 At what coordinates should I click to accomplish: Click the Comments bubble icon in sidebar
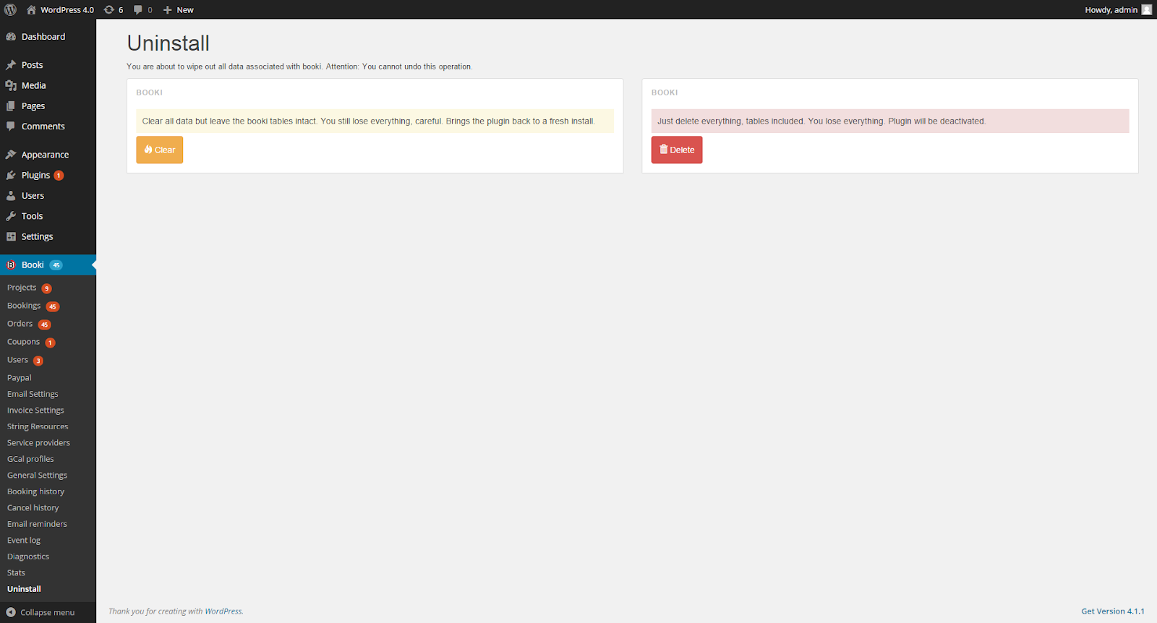(11, 126)
